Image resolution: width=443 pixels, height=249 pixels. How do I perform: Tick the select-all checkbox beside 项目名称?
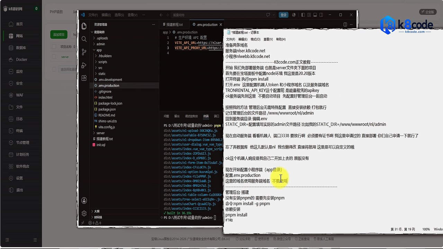click(54, 46)
